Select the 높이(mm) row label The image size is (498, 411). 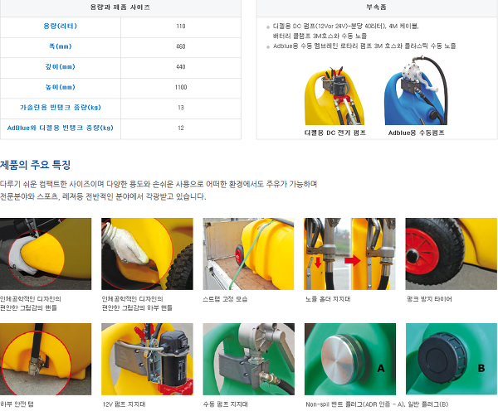click(61, 87)
